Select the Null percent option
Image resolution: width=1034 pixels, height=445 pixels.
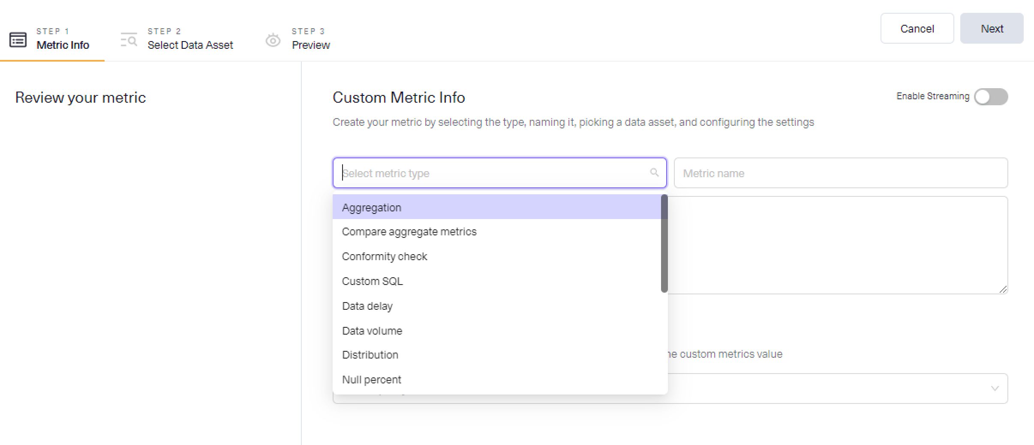tap(371, 380)
